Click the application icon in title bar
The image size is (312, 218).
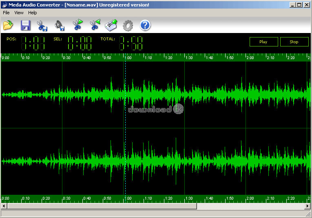4,5
